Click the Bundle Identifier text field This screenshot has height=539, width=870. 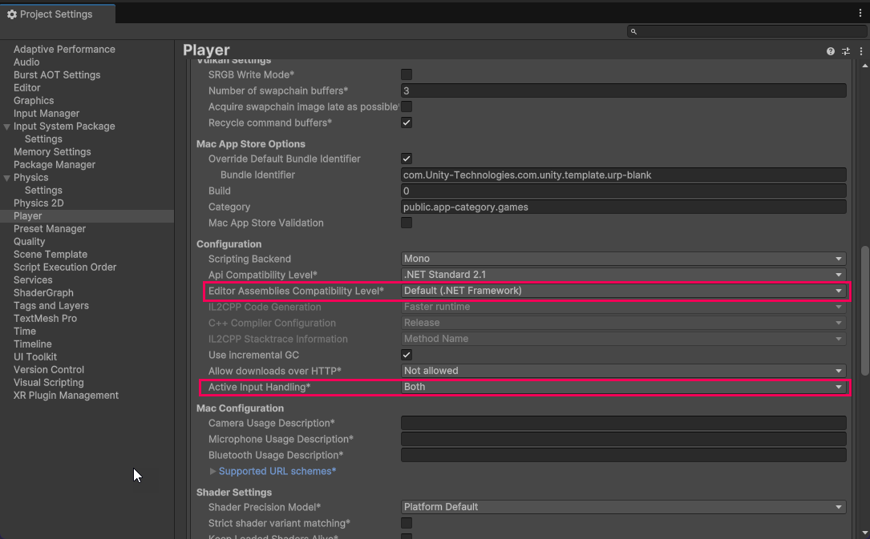623,175
